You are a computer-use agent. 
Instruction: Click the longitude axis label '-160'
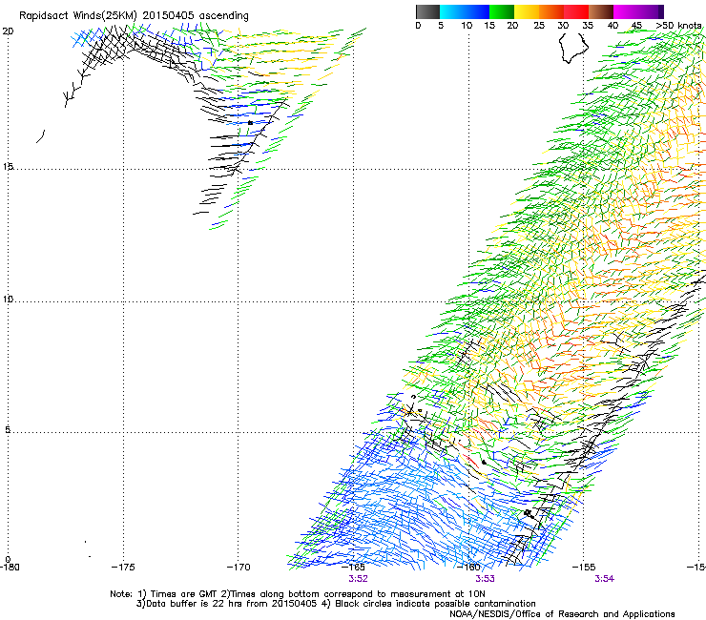coord(468,568)
